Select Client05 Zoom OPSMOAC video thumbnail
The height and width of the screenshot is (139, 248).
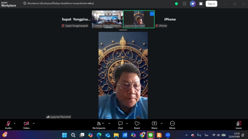(x=107, y=19)
